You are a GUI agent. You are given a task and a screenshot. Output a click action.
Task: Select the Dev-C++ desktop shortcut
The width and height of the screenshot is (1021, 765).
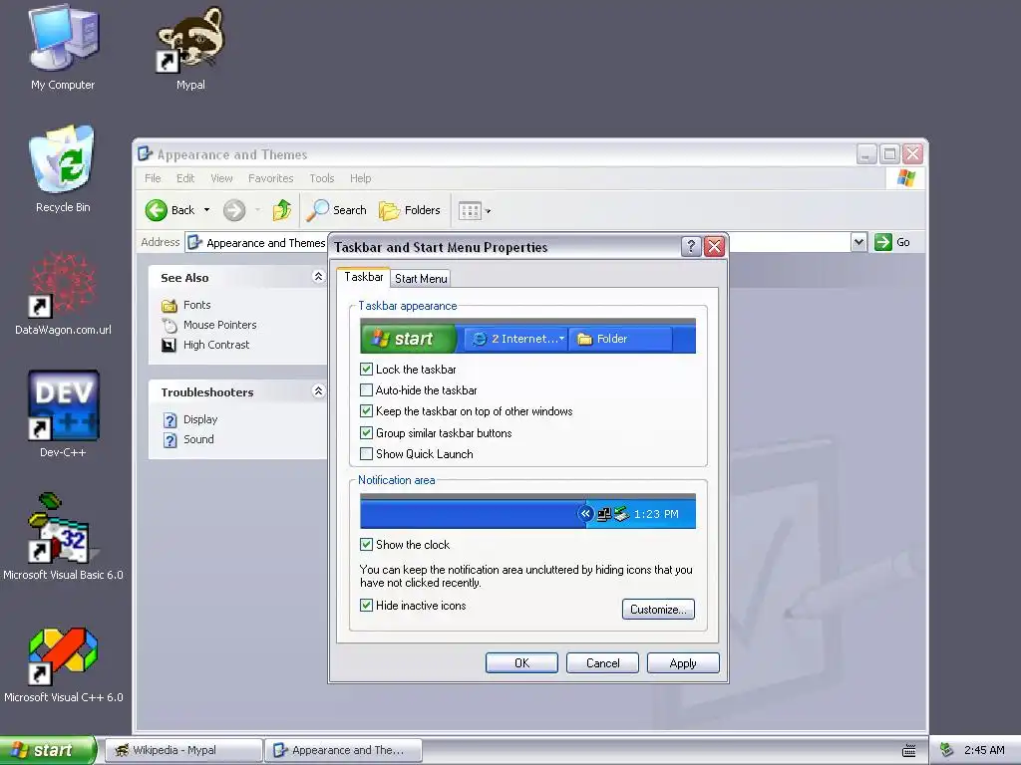63,406
